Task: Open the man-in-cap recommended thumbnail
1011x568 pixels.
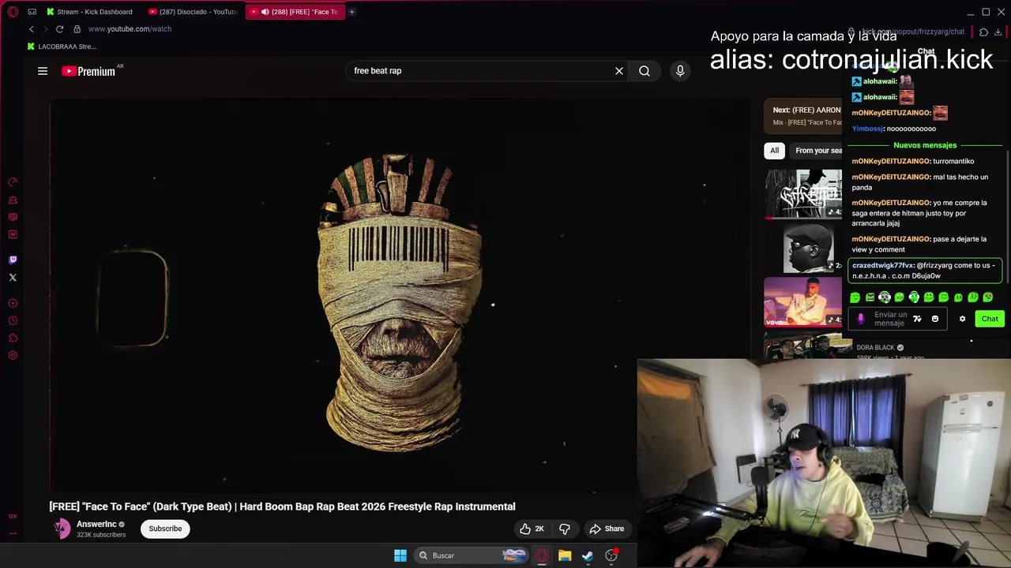Action: [809, 248]
